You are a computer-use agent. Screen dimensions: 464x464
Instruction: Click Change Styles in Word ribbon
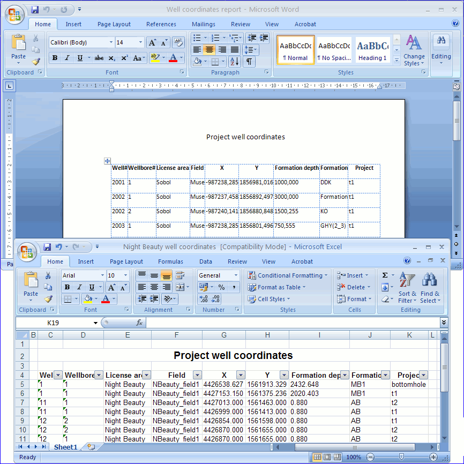point(414,50)
